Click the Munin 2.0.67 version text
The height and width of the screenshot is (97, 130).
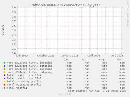coord(65,94)
